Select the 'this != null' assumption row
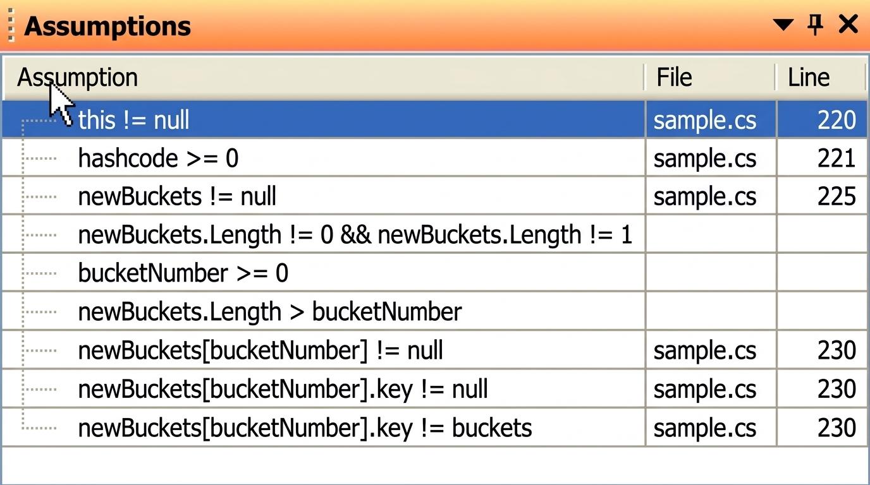 pos(434,119)
